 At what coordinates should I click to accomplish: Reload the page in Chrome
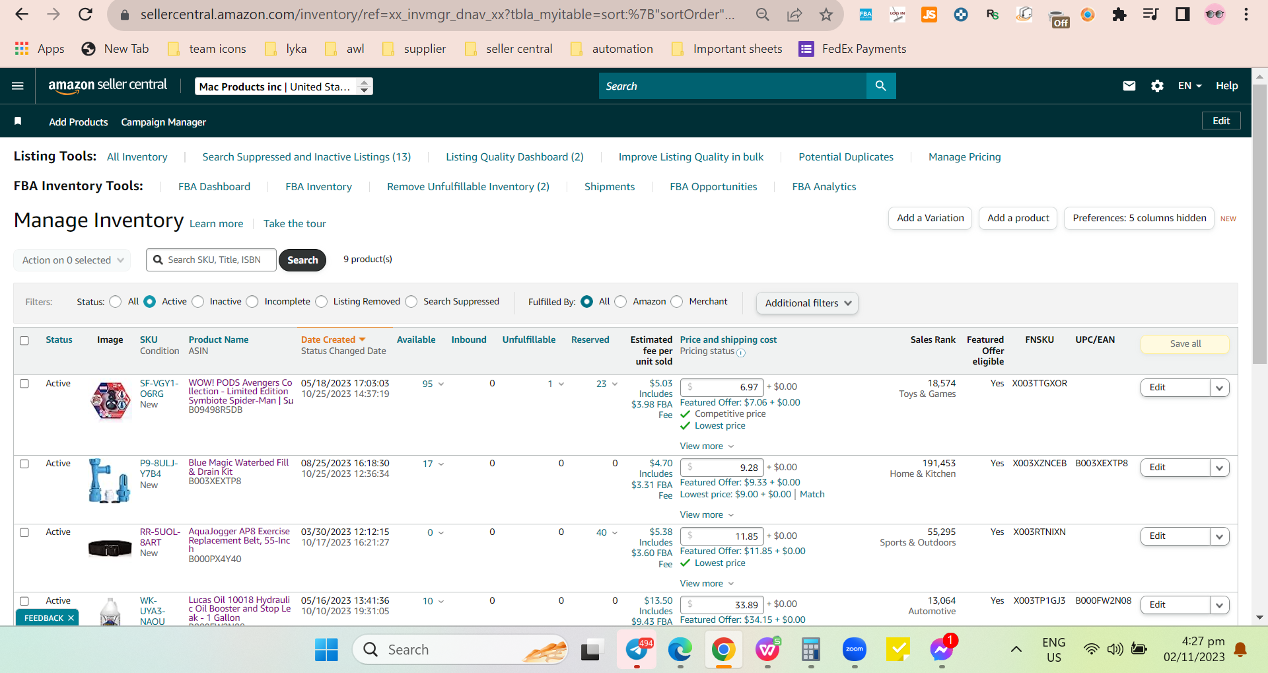(85, 15)
